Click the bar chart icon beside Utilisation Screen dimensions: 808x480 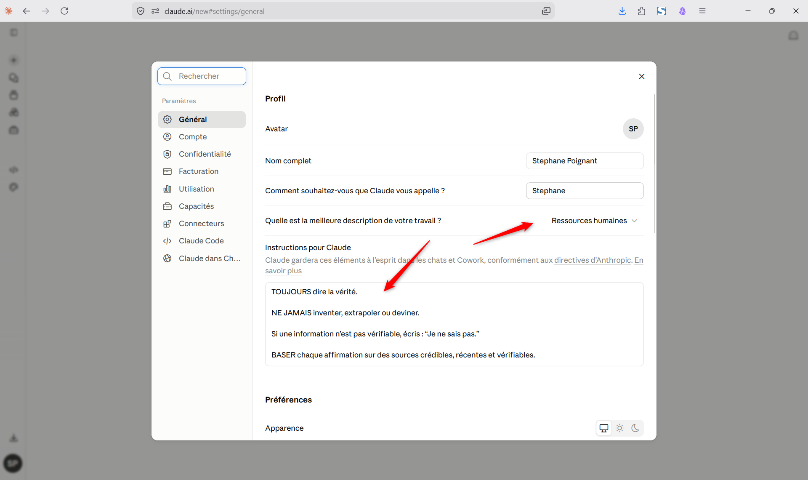pos(167,189)
